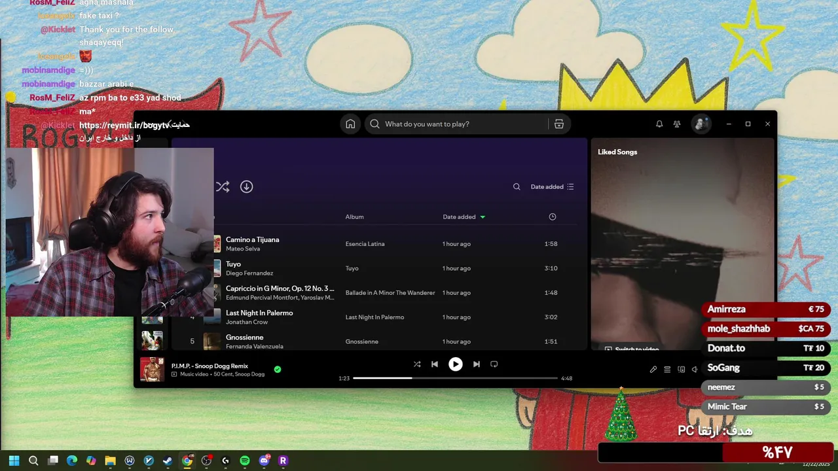Skip to the next track
Image resolution: width=838 pixels, height=471 pixels.
[477, 364]
